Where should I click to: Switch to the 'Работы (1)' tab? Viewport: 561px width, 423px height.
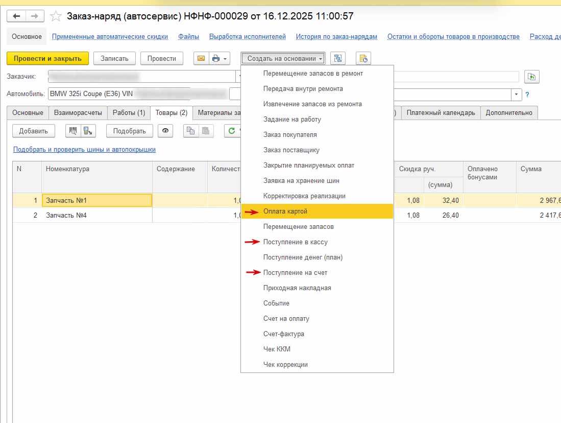pos(129,113)
